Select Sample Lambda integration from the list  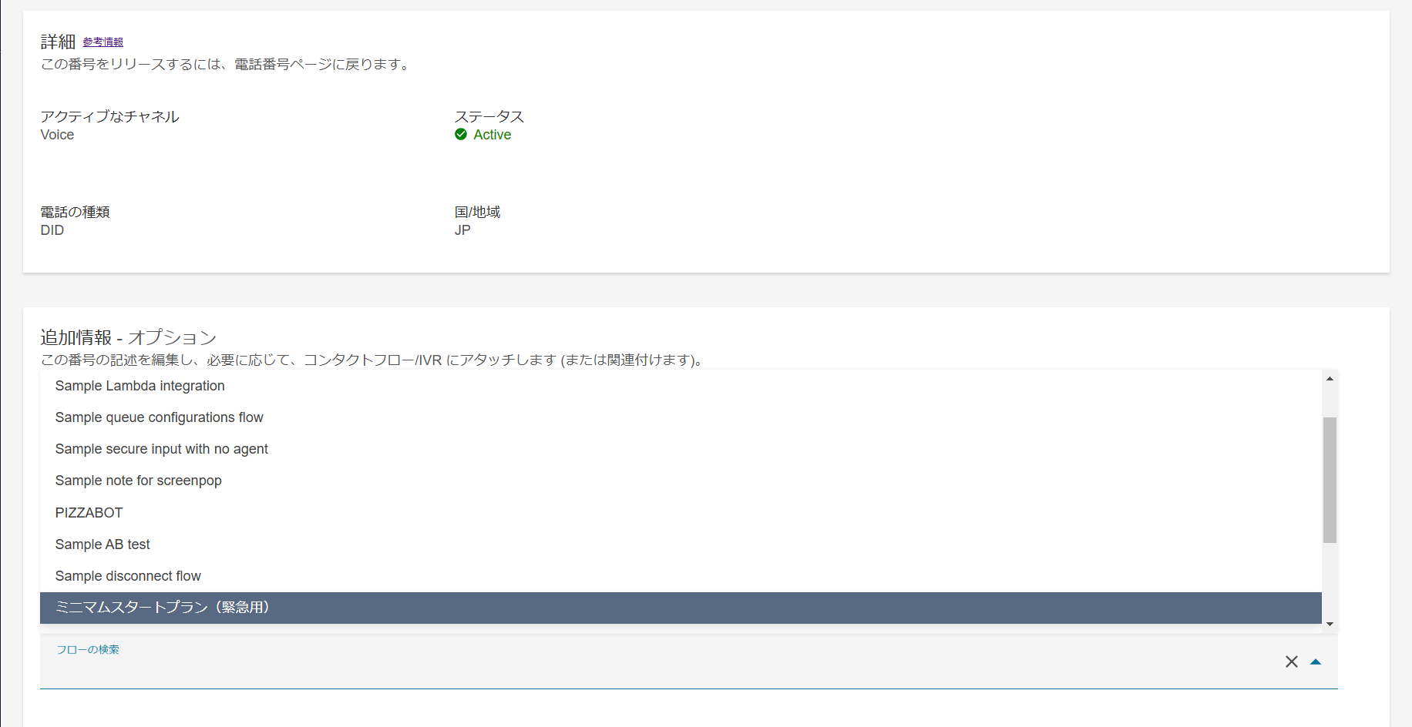140,386
